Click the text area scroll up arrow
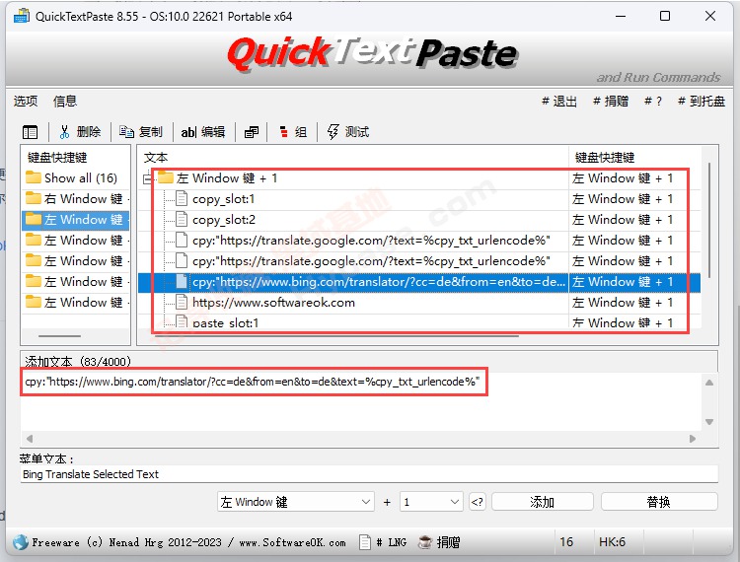The width and height of the screenshot is (740, 562). (709, 382)
